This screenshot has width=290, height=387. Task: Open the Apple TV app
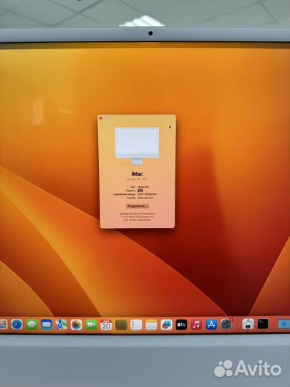coord(181,325)
